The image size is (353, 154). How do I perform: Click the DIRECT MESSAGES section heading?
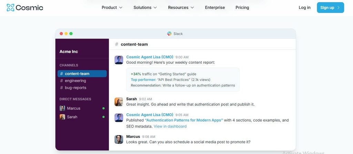click(x=75, y=99)
